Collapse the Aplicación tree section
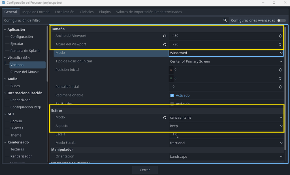The height and width of the screenshot is (175, 290). coord(5,30)
